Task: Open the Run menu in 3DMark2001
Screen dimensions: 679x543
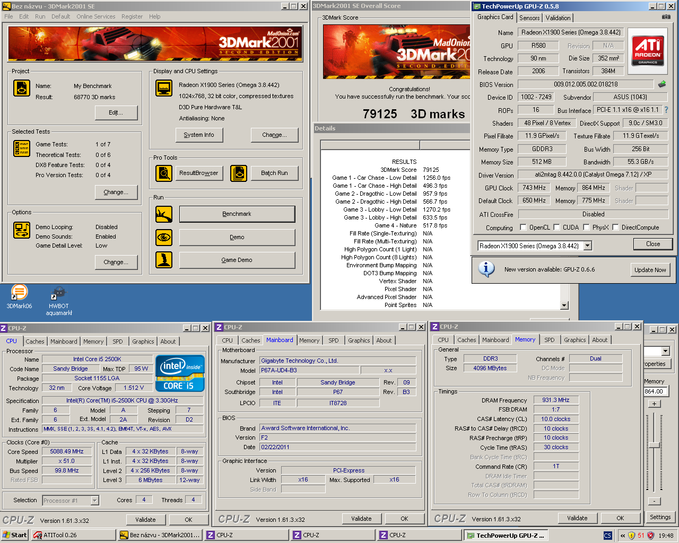Action: click(x=40, y=16)
